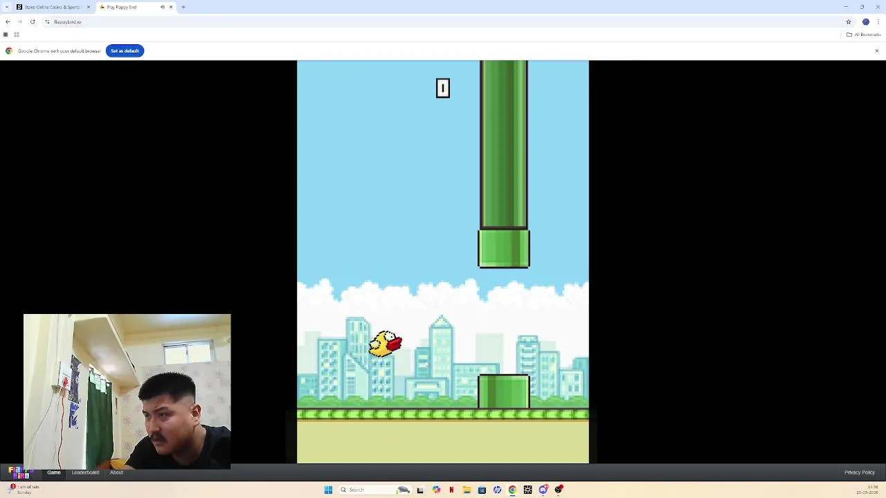
Task: Go back to previous page
Action: (x=8, y=21)
